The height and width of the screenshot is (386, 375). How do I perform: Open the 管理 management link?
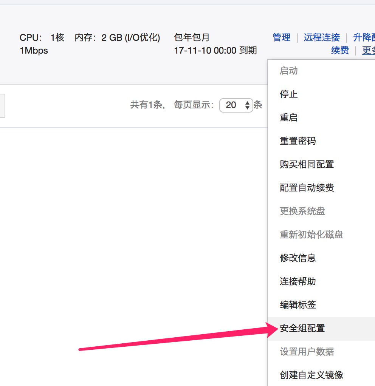(281, 37)
